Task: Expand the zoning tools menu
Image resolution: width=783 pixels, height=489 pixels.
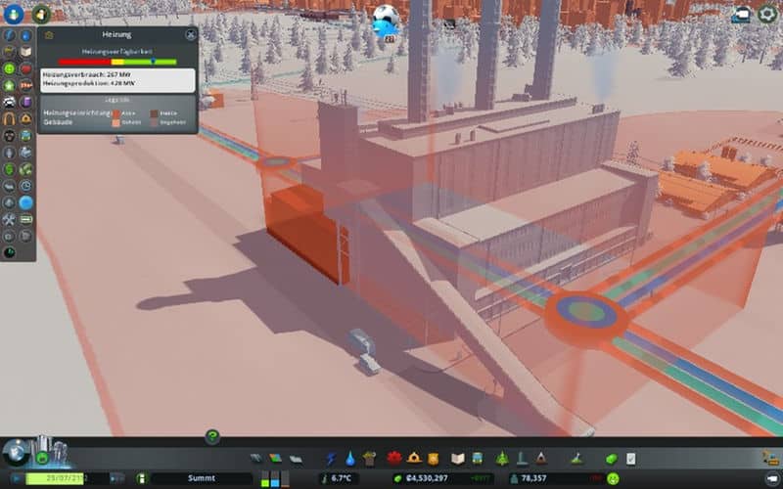Action: (274, 458)
